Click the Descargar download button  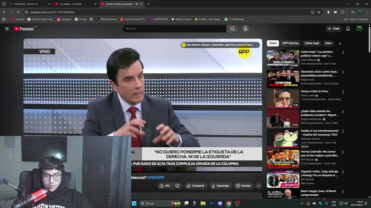[220, 186]
